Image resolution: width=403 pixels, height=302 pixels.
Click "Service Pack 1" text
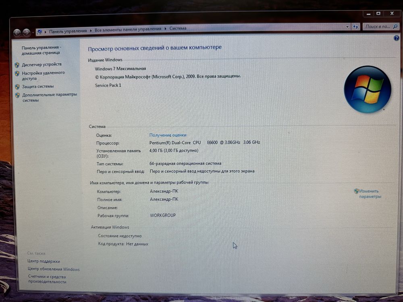[108, 85]
